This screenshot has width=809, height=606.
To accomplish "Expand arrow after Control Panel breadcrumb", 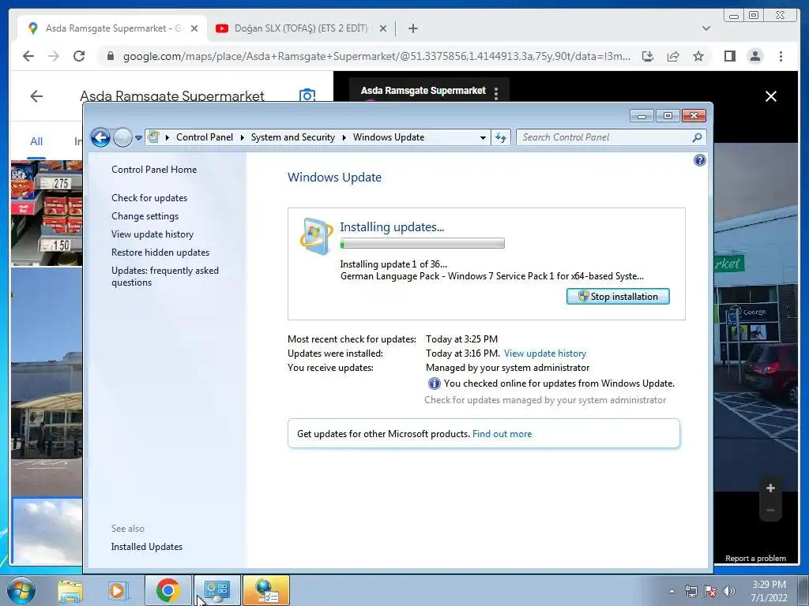I will click(242, 137).
